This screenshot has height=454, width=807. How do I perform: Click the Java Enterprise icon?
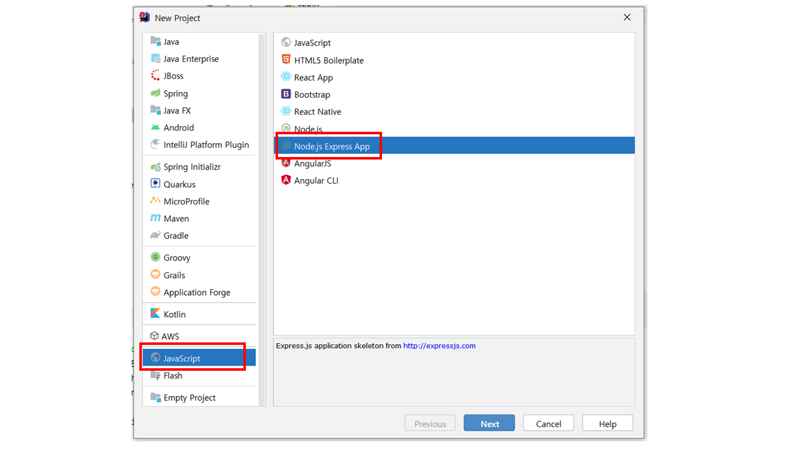coord(156,59)
